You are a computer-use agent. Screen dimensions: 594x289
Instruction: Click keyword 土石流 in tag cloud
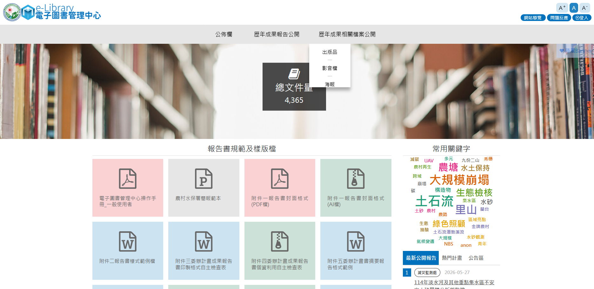[434, 201]
